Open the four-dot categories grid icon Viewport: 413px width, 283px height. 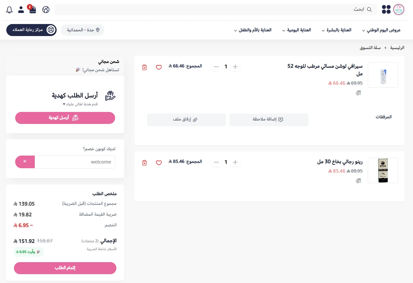click(386, 9)
